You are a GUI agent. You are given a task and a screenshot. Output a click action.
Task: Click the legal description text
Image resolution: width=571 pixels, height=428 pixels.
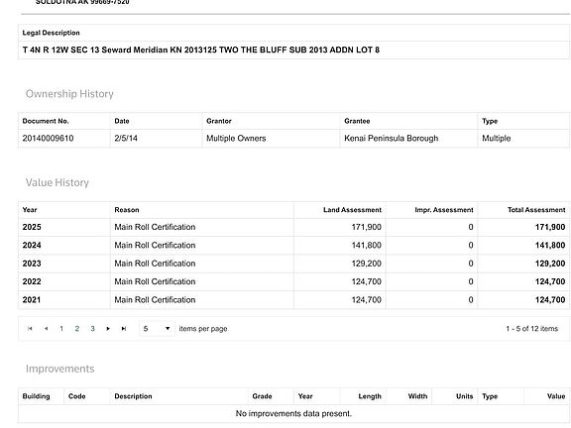[x=201, y=50]
